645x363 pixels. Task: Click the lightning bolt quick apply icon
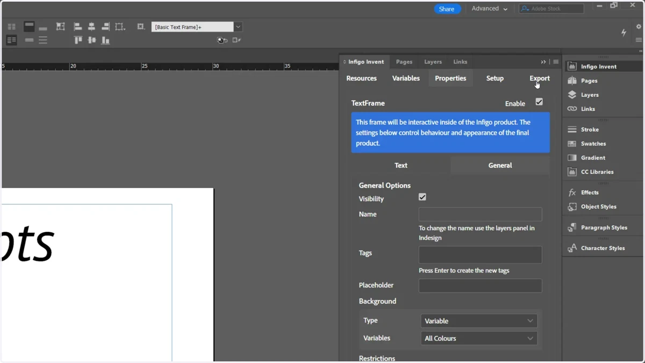[623, 33]
